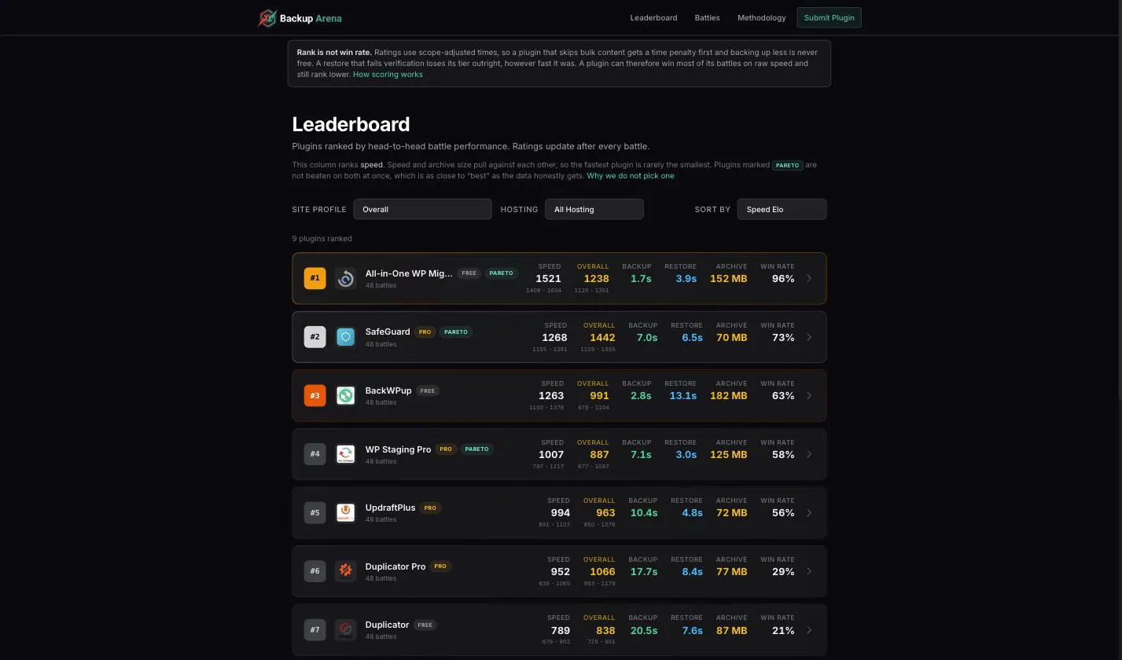Click the 13.1s restore time
This screenshot has height=660, width=1122.
coord(683,395)
